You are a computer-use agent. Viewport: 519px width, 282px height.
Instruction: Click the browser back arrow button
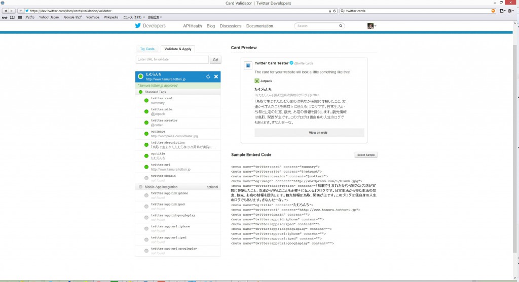pos(5,11)
